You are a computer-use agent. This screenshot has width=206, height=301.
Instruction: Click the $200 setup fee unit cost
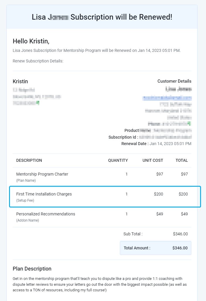pyautogui.click(x=159, y=194)
